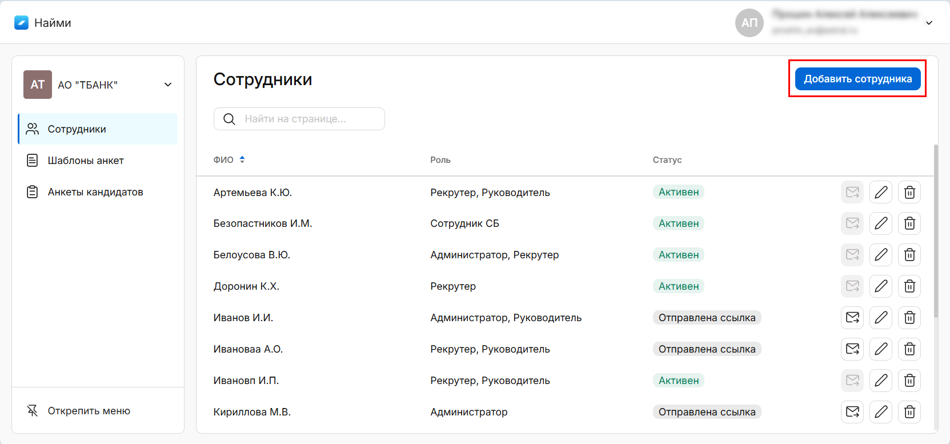
Task: Click the edit pencil for Артемьева К.Ю.
Action: 881,192
